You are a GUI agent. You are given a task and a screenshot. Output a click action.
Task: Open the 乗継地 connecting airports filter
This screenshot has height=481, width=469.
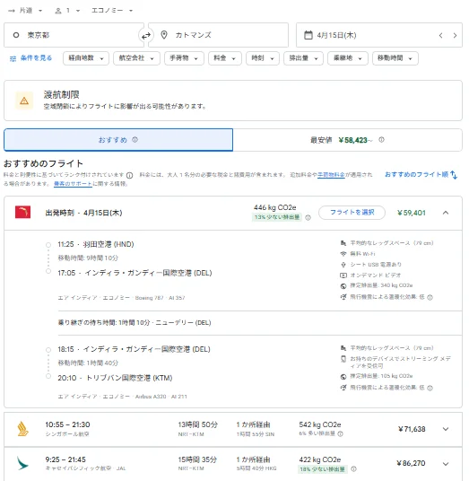coord(348,58)
